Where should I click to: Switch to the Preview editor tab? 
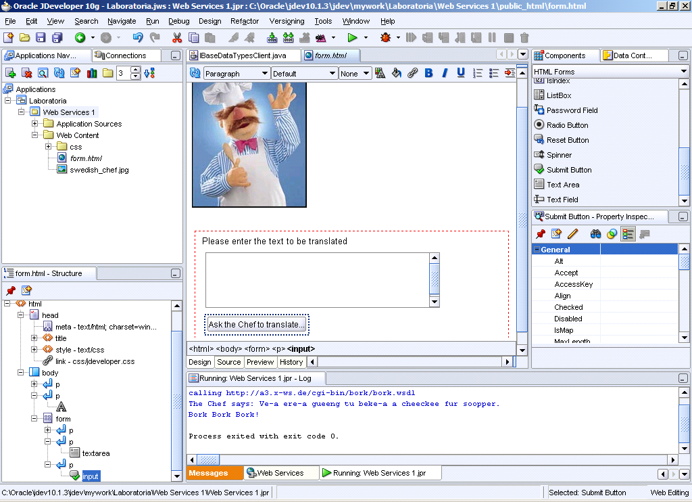(260, 362)
